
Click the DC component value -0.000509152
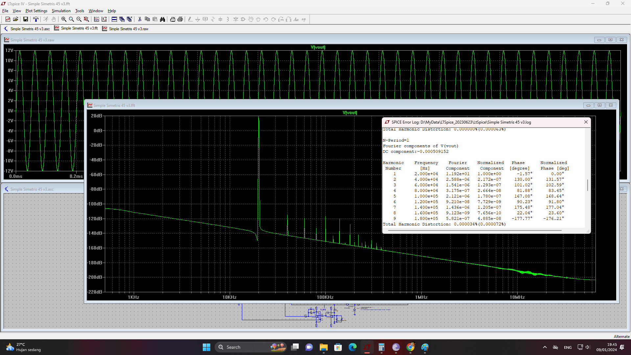[x=432, y=152]
